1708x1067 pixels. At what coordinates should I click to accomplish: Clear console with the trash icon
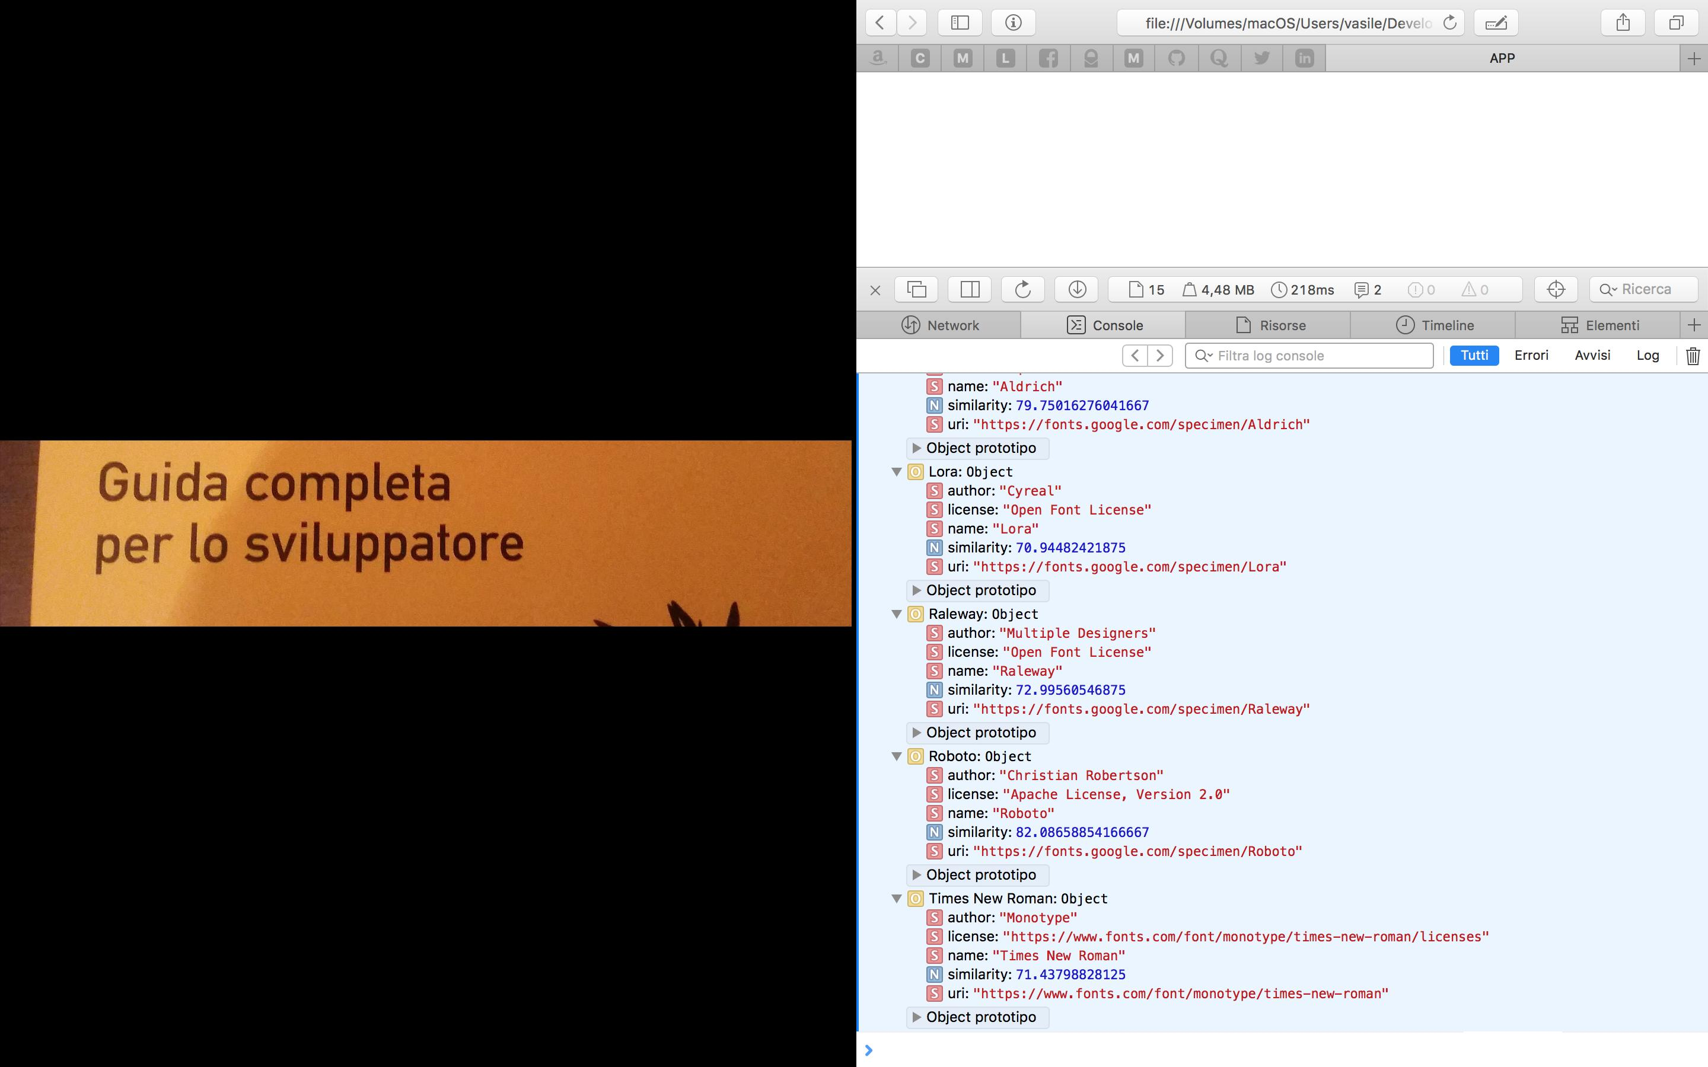tap(1693, 356)
